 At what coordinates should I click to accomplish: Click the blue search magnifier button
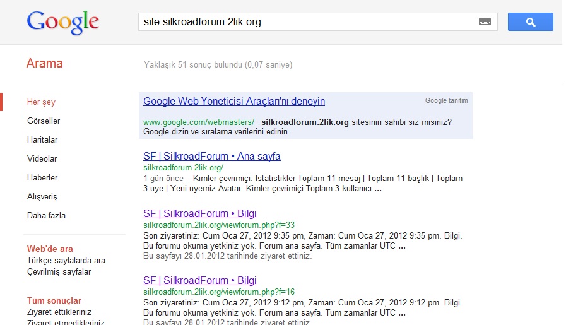pyautogui.click(x=530, y=22)
